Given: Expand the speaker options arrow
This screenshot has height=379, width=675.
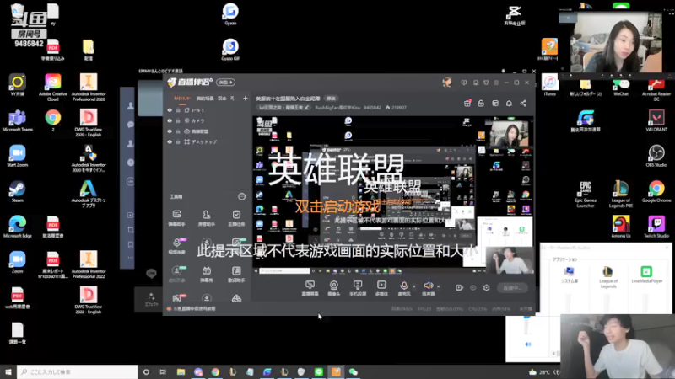Looking at the screenshot, I should pos(438,286).
